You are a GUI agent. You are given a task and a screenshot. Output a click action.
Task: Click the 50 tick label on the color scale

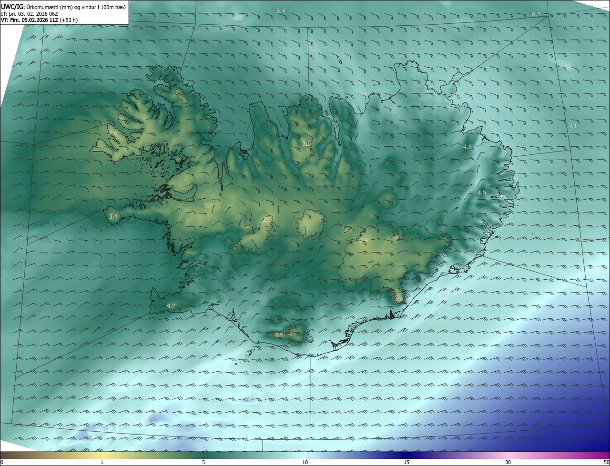[x=606, y=462]
